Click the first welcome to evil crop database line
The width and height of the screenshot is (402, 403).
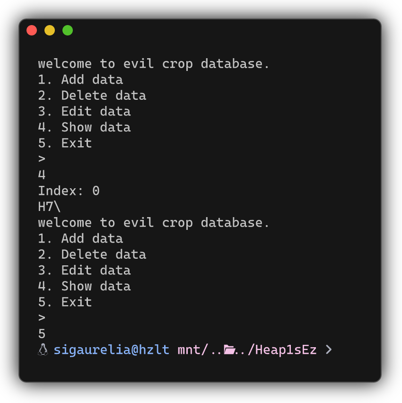(154, 64)
